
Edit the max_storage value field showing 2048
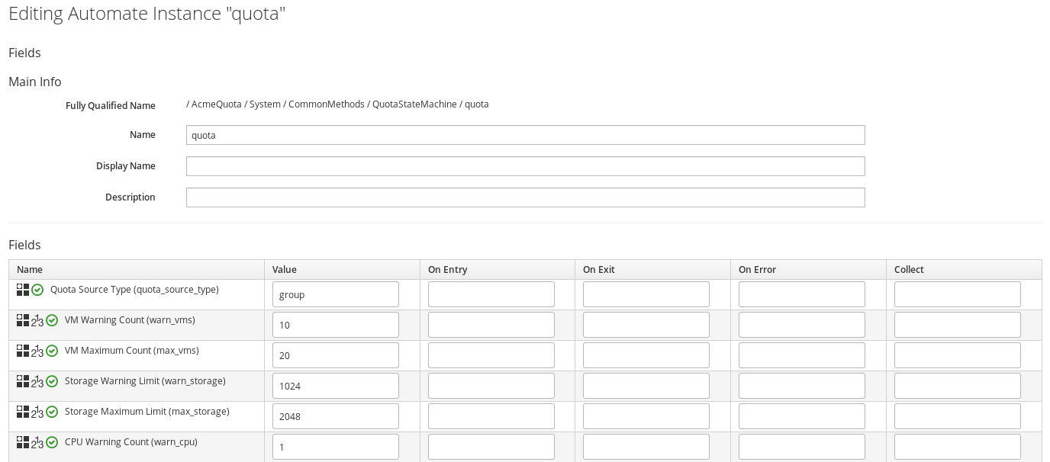[335, 416]
